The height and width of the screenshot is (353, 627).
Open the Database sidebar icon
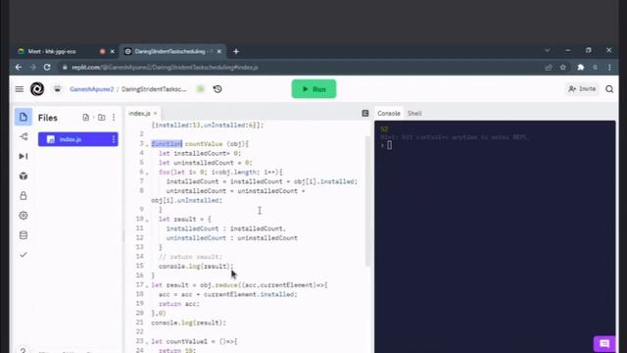point(24,235)
